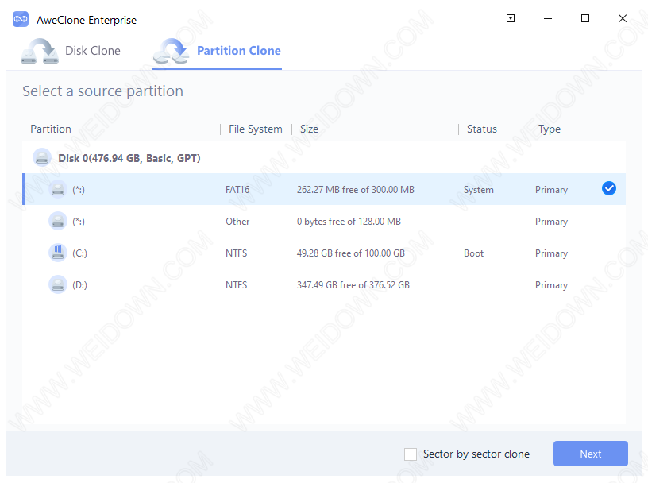Switch to the Partition Clone tab
Screen dimensions: 648x483
(238, 51)
